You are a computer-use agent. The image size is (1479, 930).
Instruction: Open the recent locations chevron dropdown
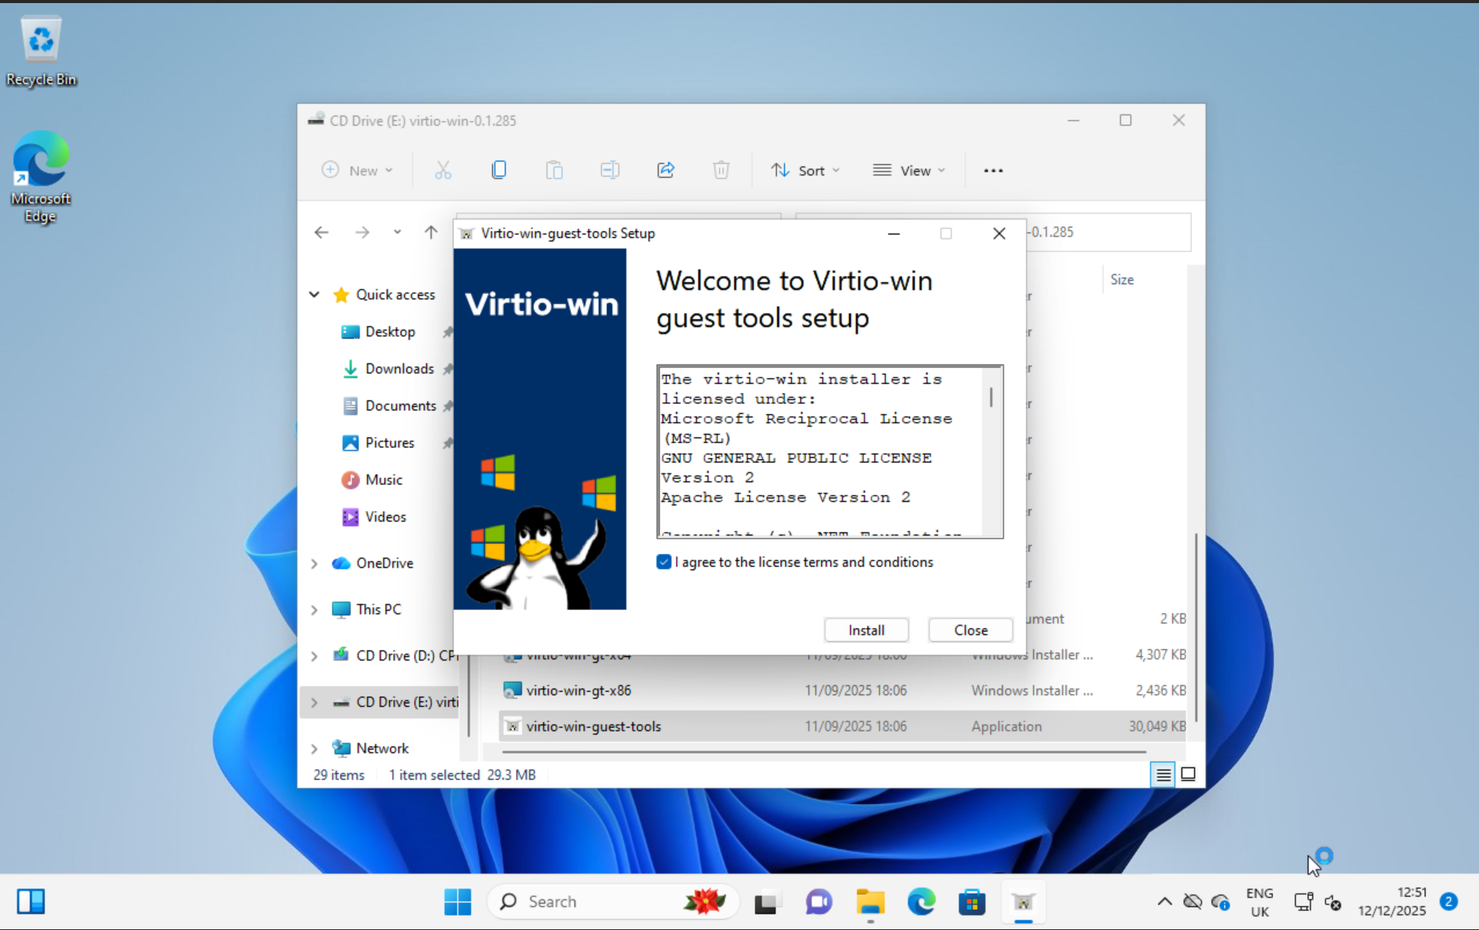coord(397,232)
